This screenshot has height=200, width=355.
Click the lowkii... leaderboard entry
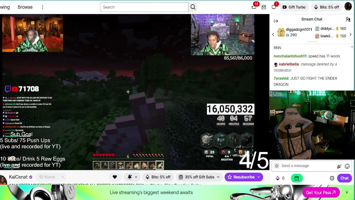(x=330, y=36)
